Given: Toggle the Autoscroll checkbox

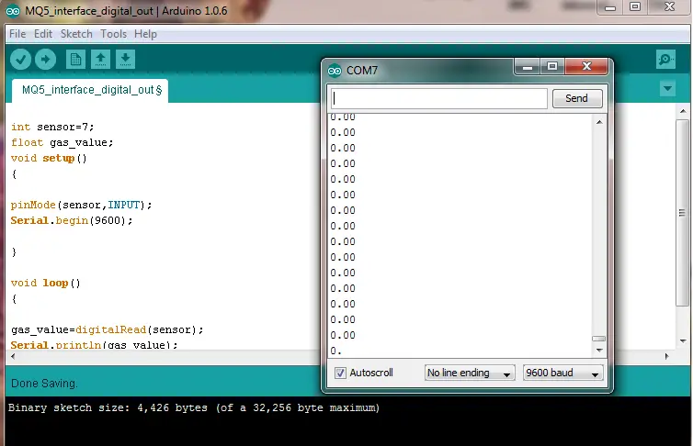Looking at the screenshot, I should click(340, 373).
